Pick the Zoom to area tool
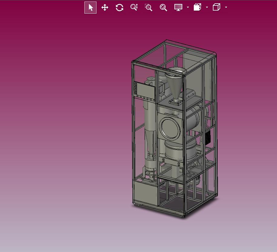This screenshot has width=277, height=252. [149, 8]
